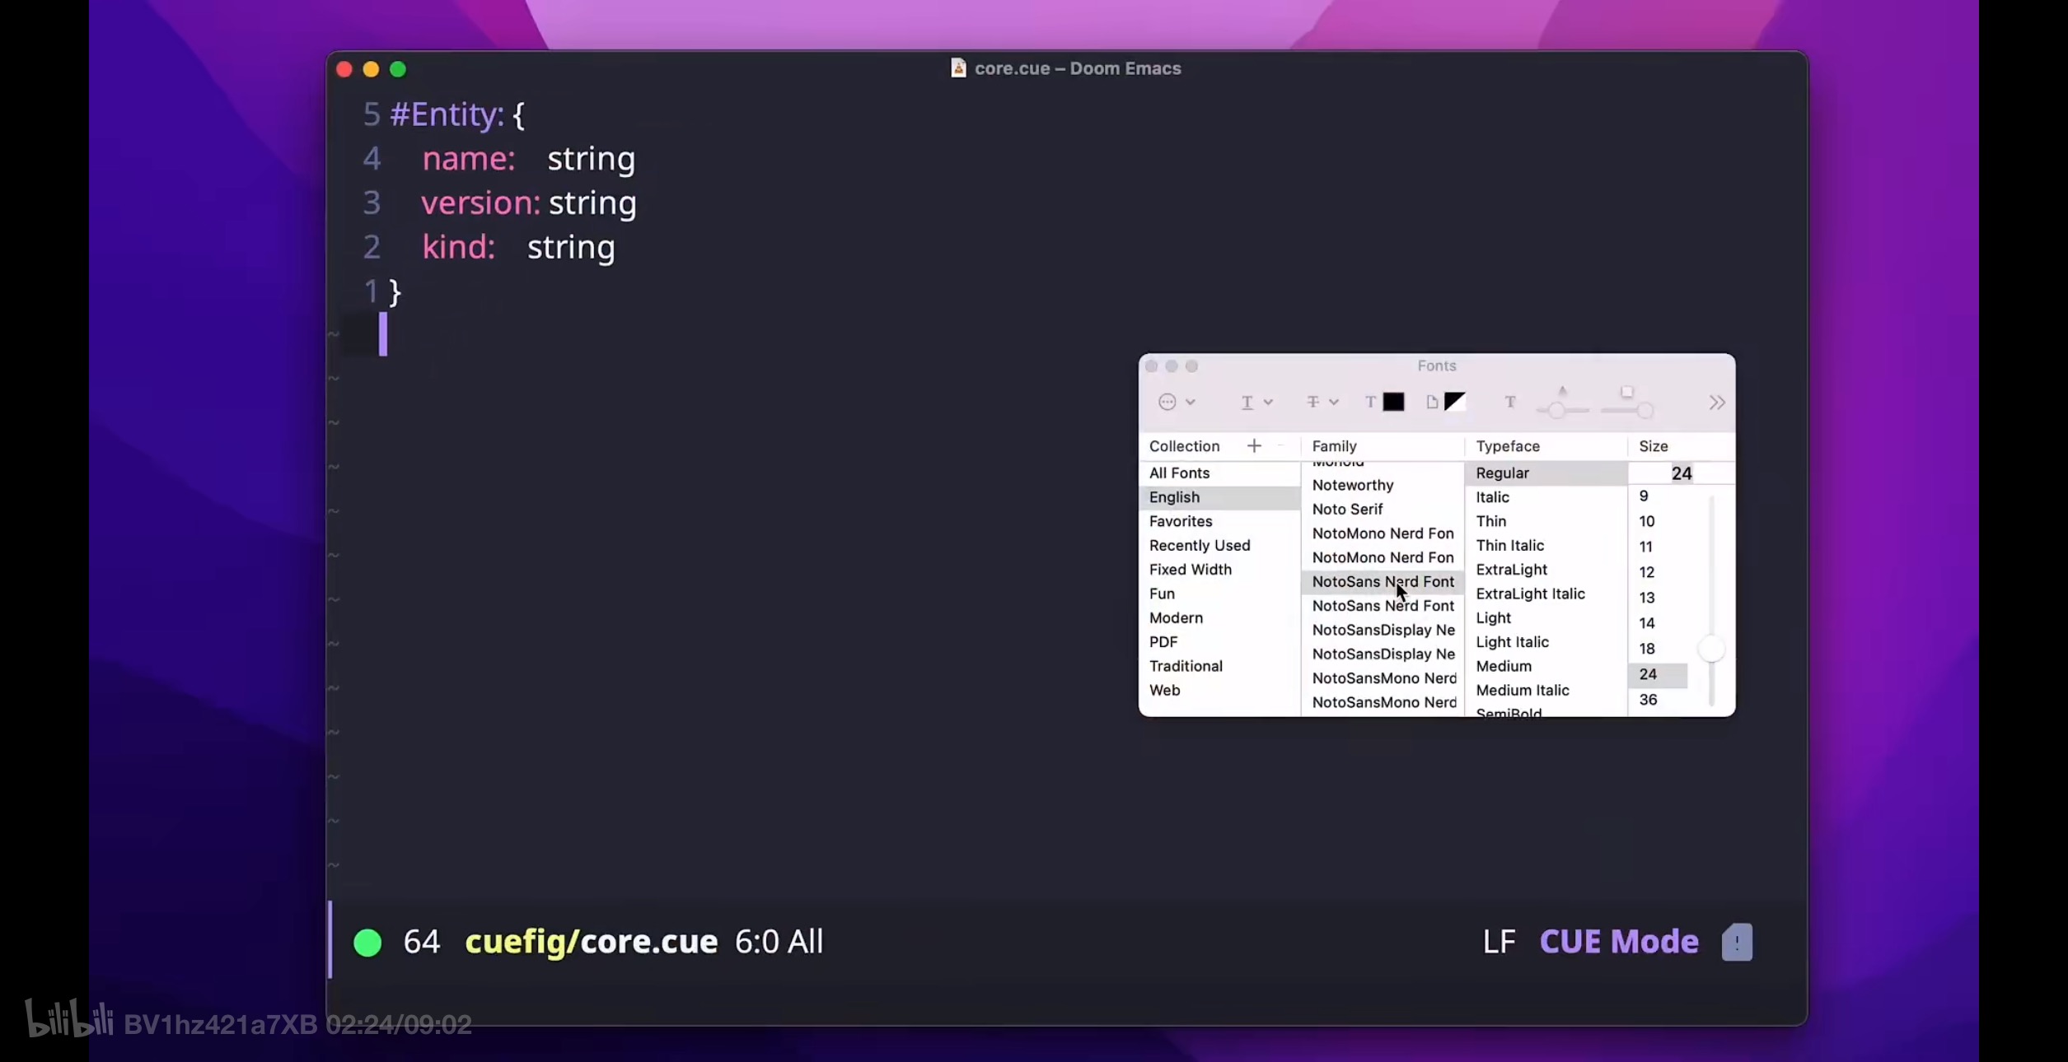The height and width of the screenshot is (1062, 2068).
Task: Set font size to 14
Action: click(x=1658, y=623)
